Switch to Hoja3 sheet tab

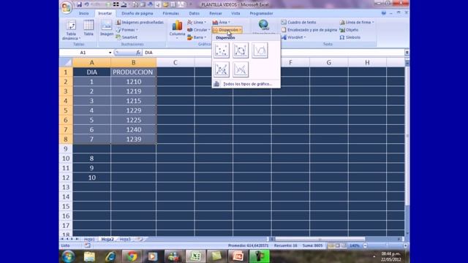(125, 239)
